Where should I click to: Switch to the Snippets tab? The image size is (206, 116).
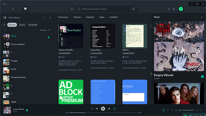click(90, 17)
